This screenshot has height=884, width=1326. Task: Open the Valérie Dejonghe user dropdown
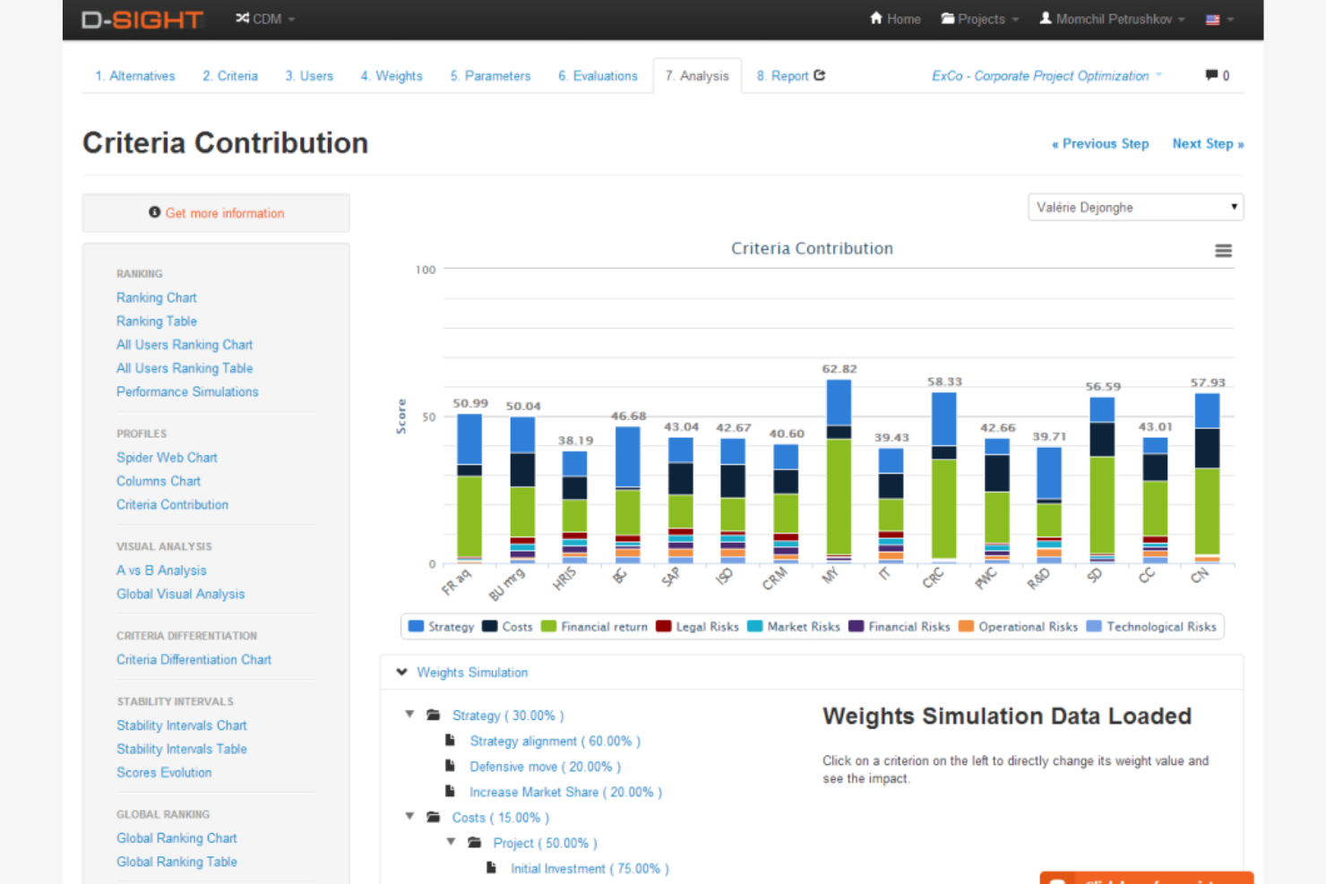click(1135, 207)
